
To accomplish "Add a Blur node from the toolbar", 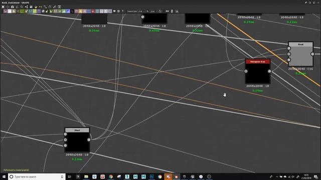I will [x=14, y=11].
